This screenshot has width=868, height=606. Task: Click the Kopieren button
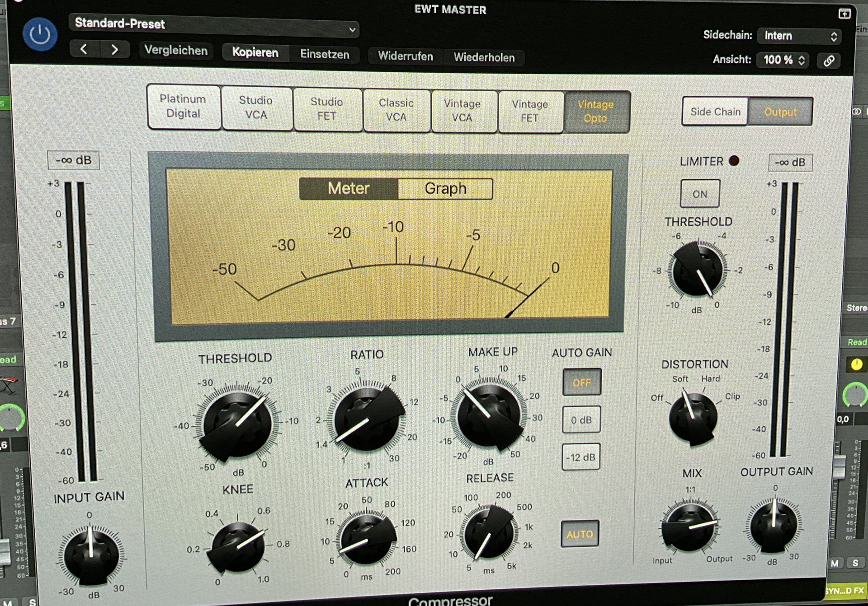pyautogui.click(x=255, y=52)
